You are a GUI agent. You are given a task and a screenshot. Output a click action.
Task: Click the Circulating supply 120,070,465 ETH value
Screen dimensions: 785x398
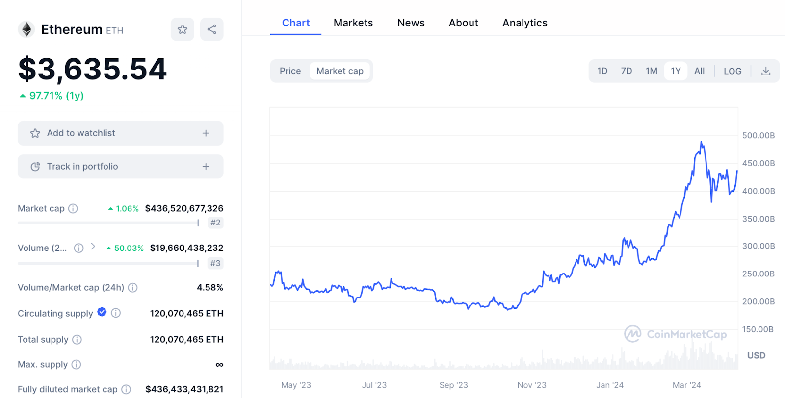point(186,313)
